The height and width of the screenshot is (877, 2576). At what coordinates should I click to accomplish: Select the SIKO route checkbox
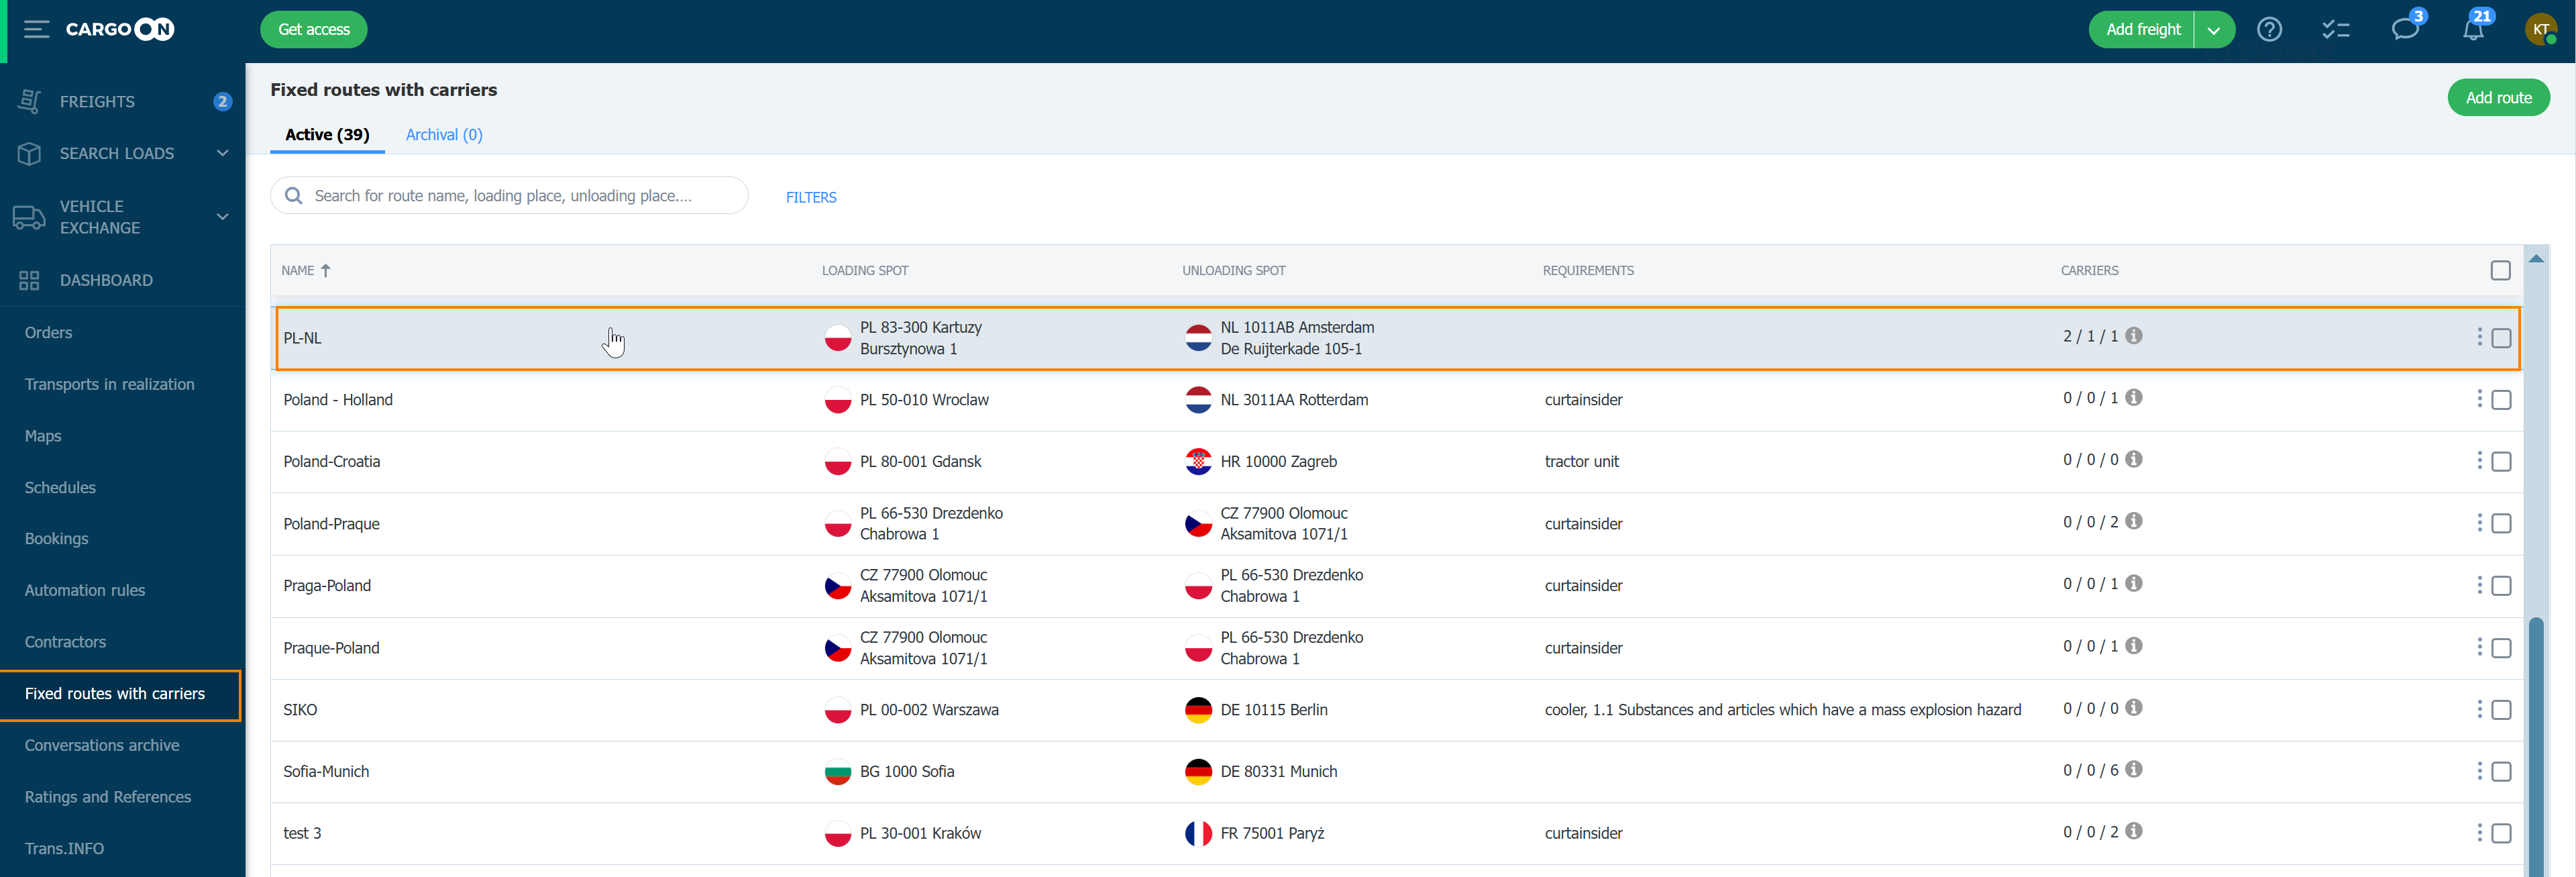point(2501,710)
